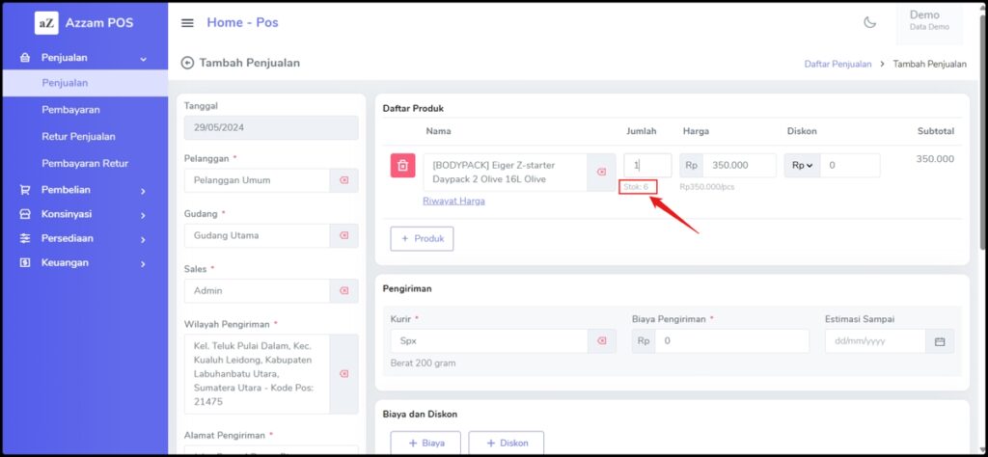
Task: Click the Riwayat Harga link
Action: [x=453, y=201]
